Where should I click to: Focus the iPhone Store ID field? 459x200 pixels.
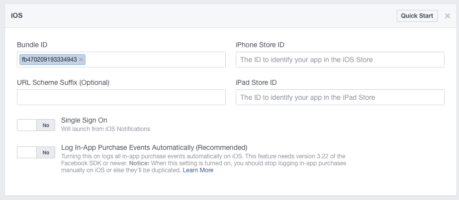[340, 60]
